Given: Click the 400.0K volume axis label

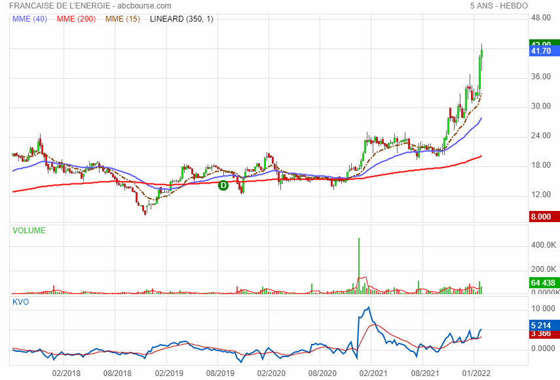Looking at the screenshot, I should (x=543, y=245).
